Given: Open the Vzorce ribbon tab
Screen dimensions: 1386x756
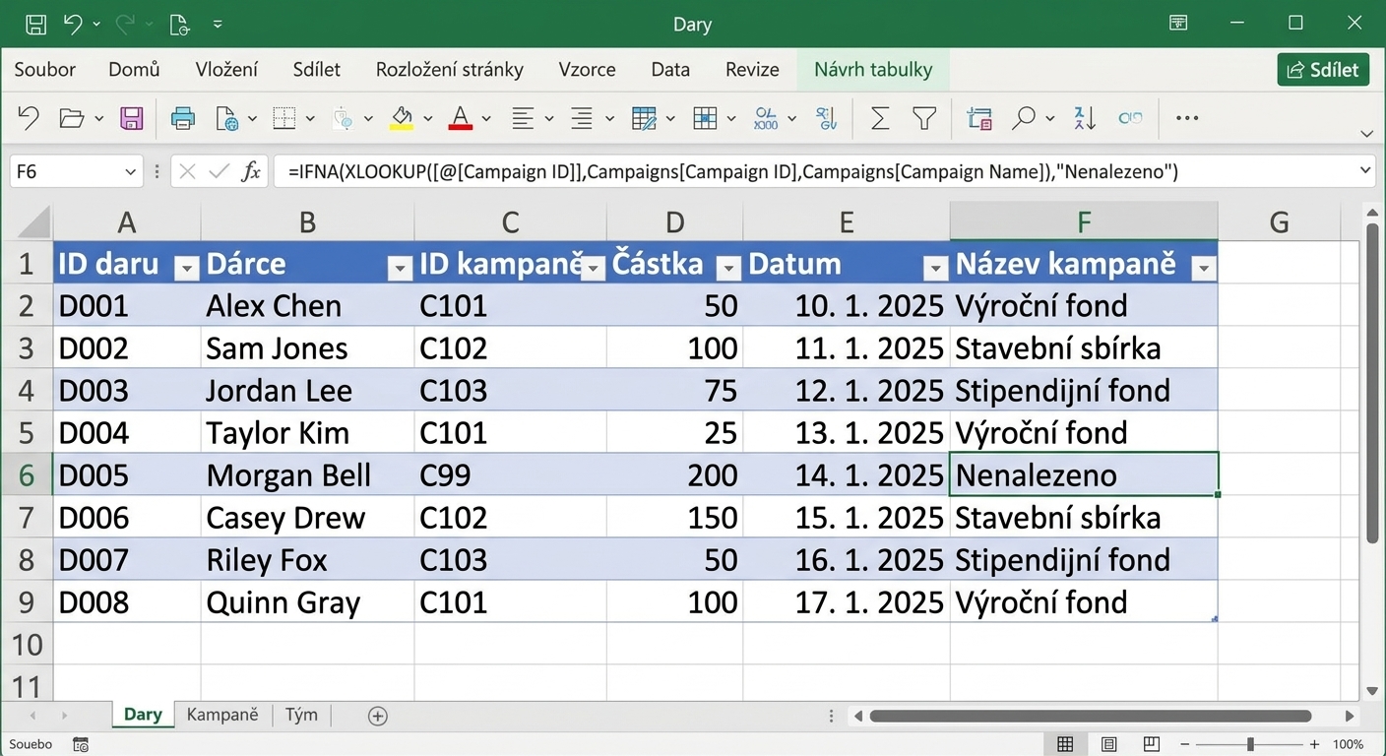Looking at the screenshot, I should click(x=587, y=70).
